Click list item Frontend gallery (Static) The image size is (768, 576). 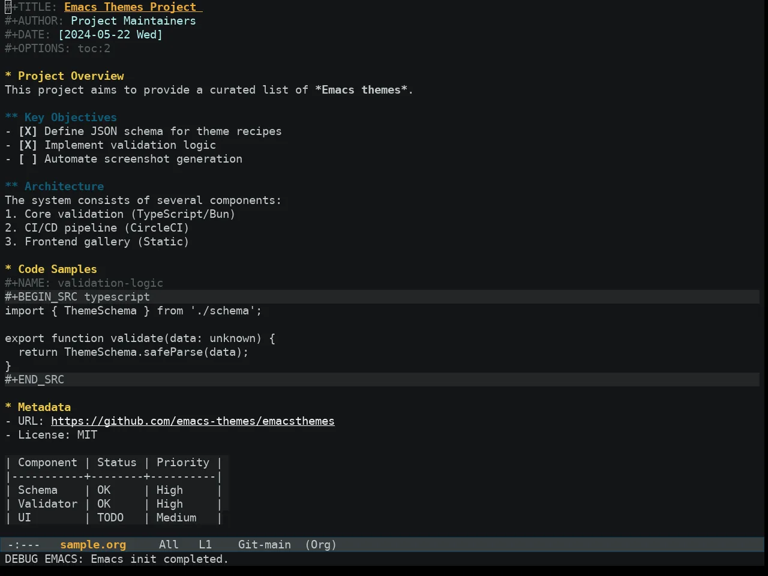pos(97,242)
